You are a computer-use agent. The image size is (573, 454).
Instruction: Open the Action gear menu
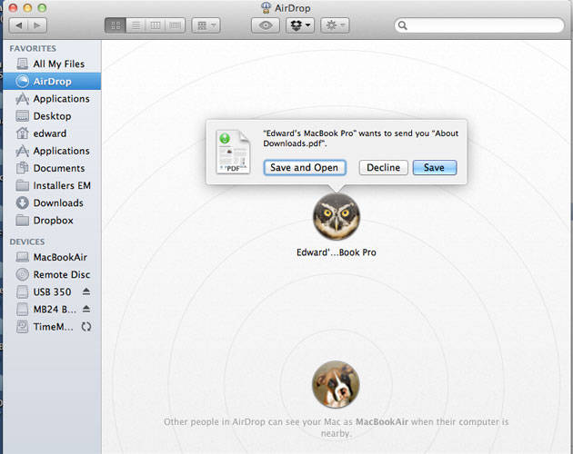(x=335, y=25)
